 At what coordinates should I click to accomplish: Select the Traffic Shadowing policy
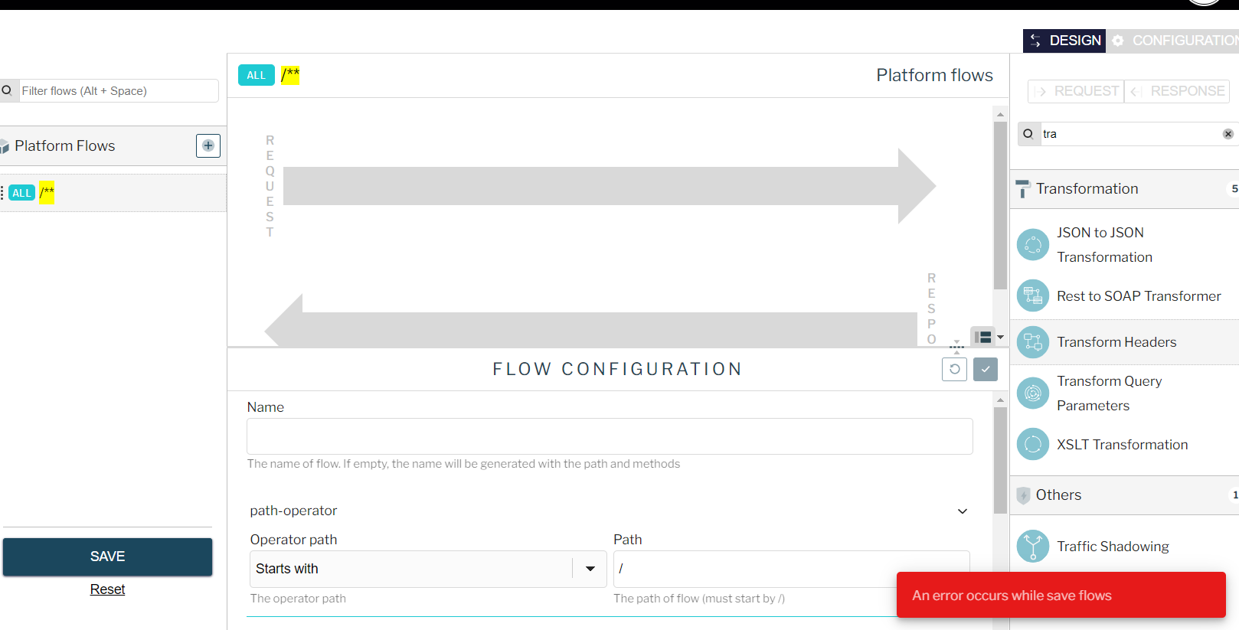[x=1112, y=546]
